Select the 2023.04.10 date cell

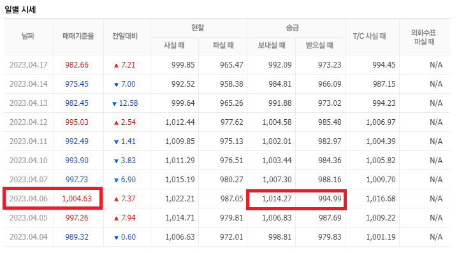pyautogui.click(x=29, y=161)
